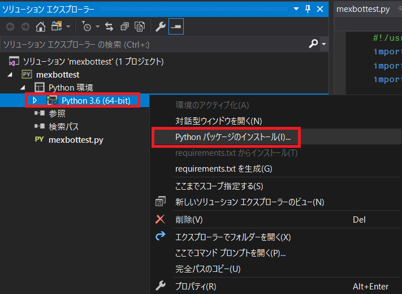Select mexbottest.py file in the tree
Screen dimensions: 402x294
76,139
